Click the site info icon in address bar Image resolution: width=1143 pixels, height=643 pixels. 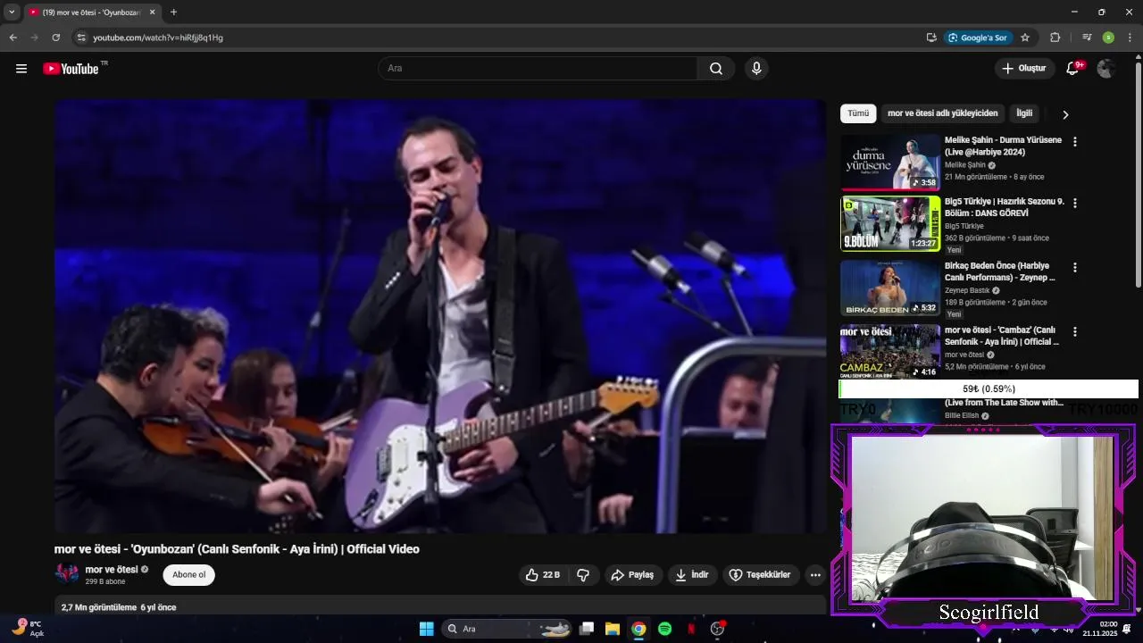[x=80, y=38]
